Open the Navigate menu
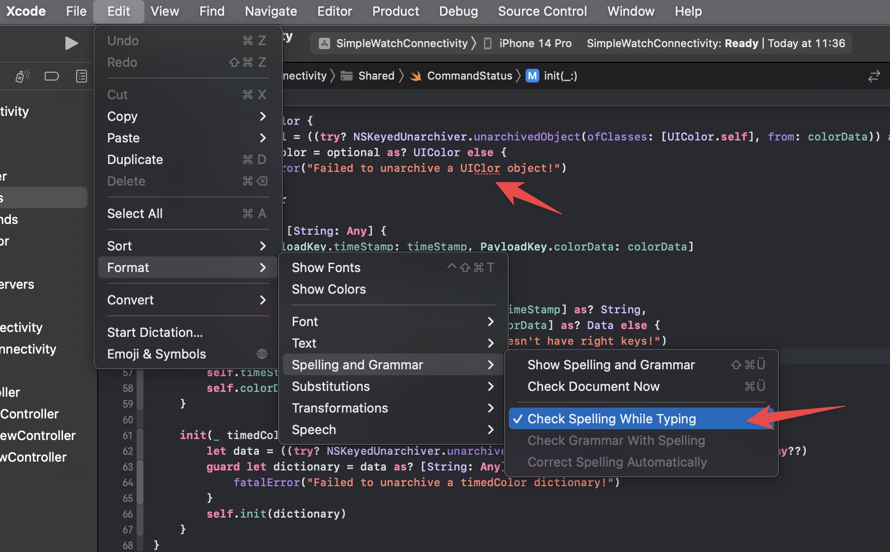The image size is (890, 552). pyautogui.click(x=271, y=11)
